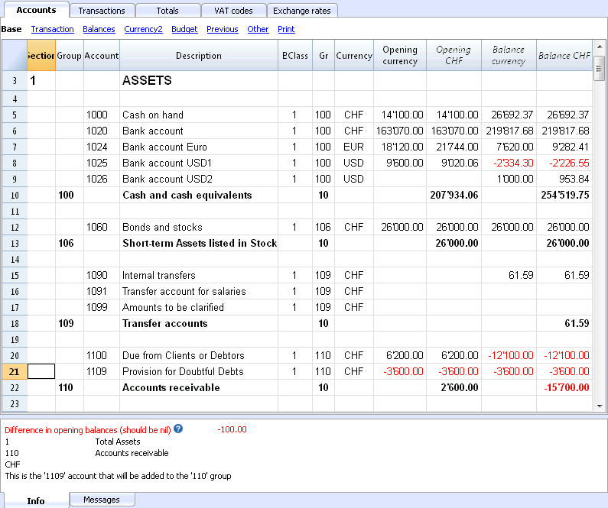Click the Balance currency column header
Screen dimensions: 608x508
coord(509,55)
